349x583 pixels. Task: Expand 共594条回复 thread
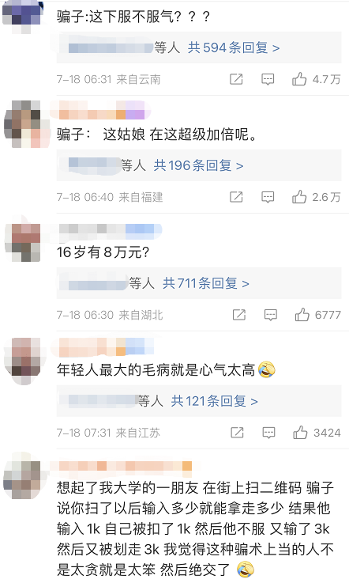click(234, 47)
